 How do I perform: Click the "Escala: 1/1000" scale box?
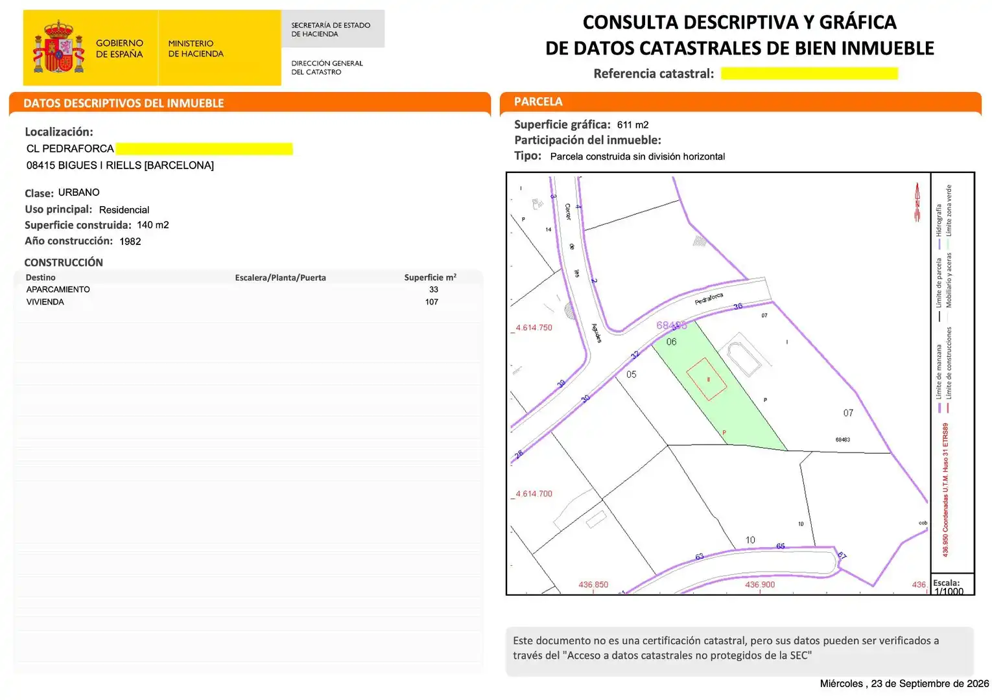tap(952, 584)
